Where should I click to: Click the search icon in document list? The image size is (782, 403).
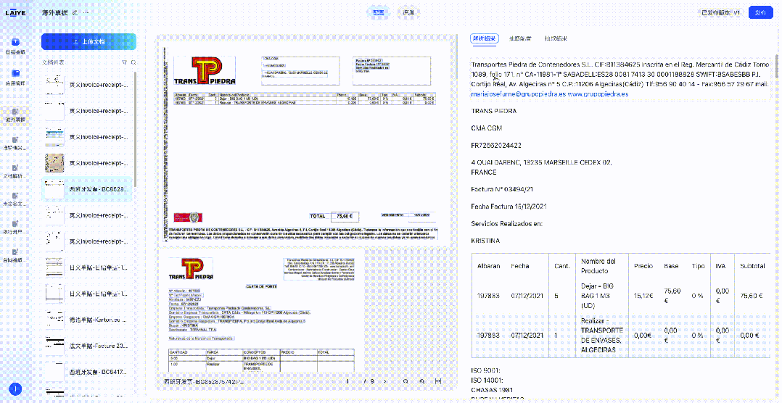133,62
